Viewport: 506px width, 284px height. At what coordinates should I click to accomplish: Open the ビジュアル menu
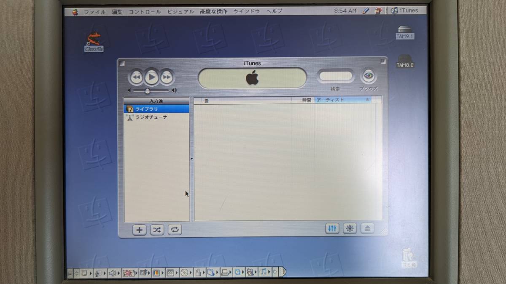[x=180, y=12]
